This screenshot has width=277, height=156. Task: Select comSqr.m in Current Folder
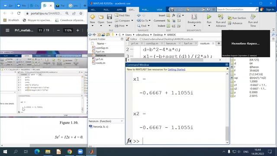coord(102,48)
